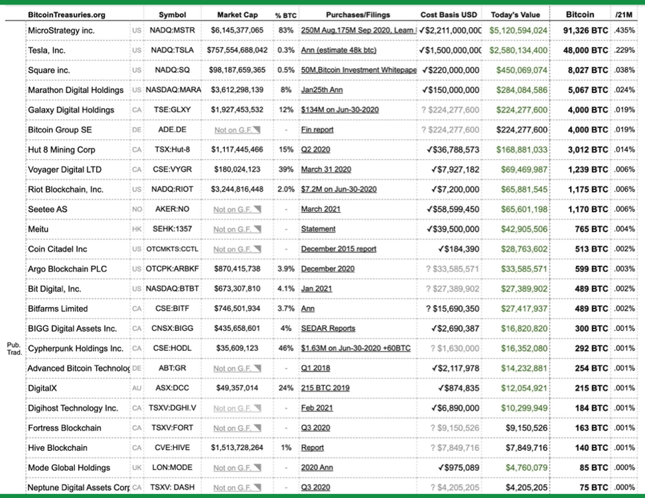Open Galaxy Digital's $134M on Jun-30-2020 link
The image size is (645, 498).
coord(340,110)
